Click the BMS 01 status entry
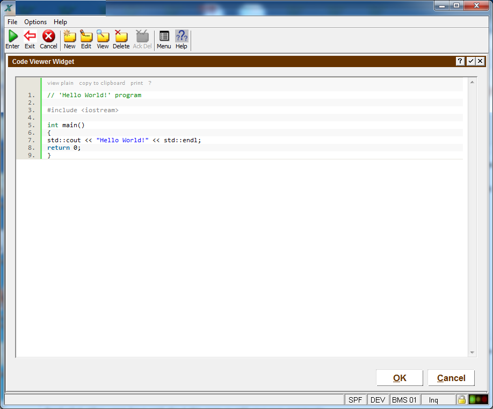Viewport: 493px width, 409px height. click(x=404, y=399)
